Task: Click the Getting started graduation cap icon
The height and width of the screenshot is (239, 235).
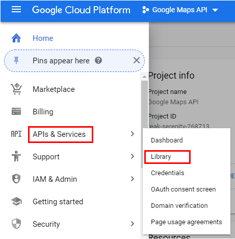Action: (x=16, y=201)
